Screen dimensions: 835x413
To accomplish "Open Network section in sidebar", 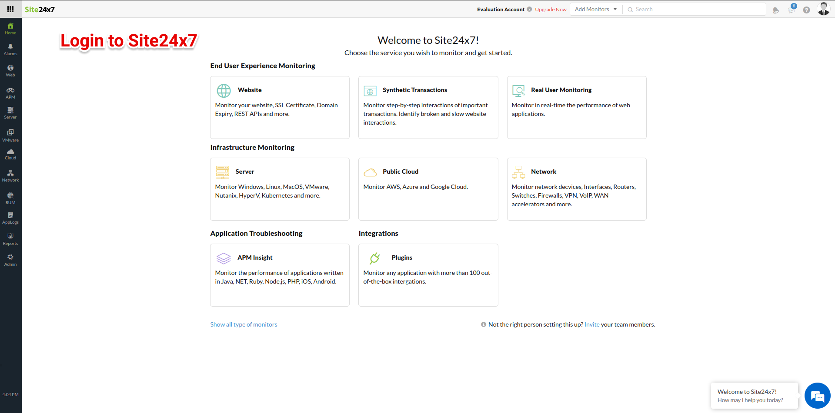I will coord(10,176).
